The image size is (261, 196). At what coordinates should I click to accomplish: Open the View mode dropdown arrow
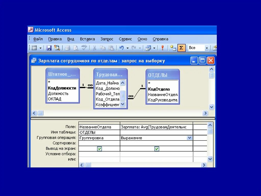(x=41, y=48)
